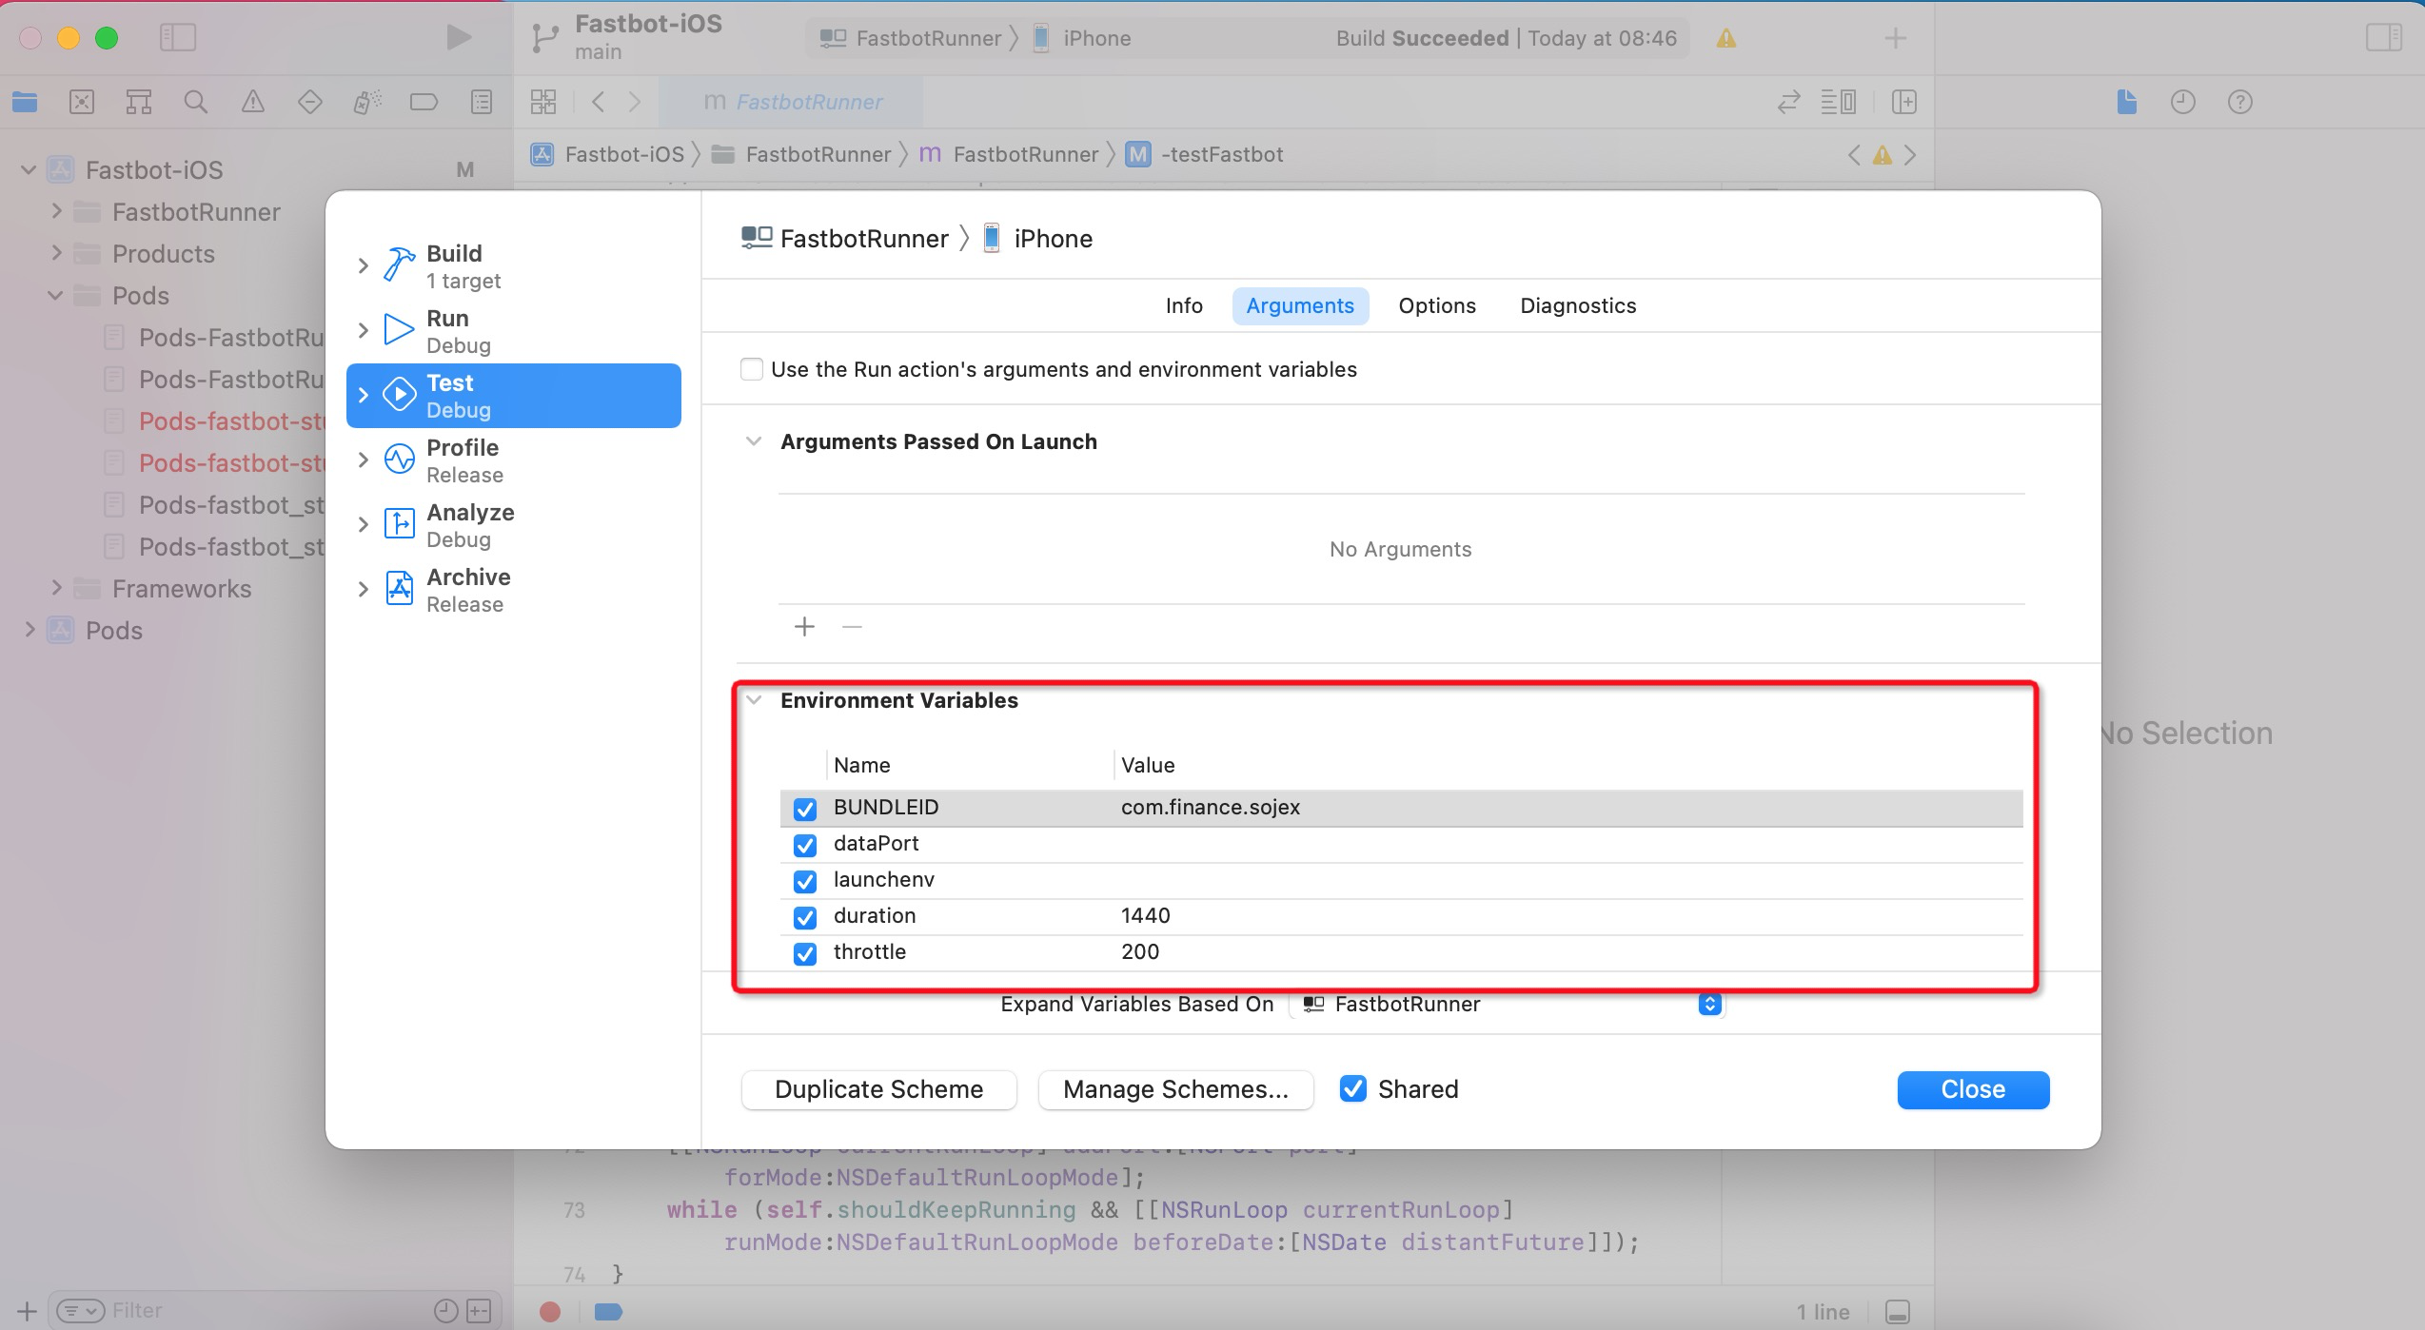Screen dimensions: 2425x1330
Task: Switch to the Diagnostics tab
Action: coord(1577,305)
